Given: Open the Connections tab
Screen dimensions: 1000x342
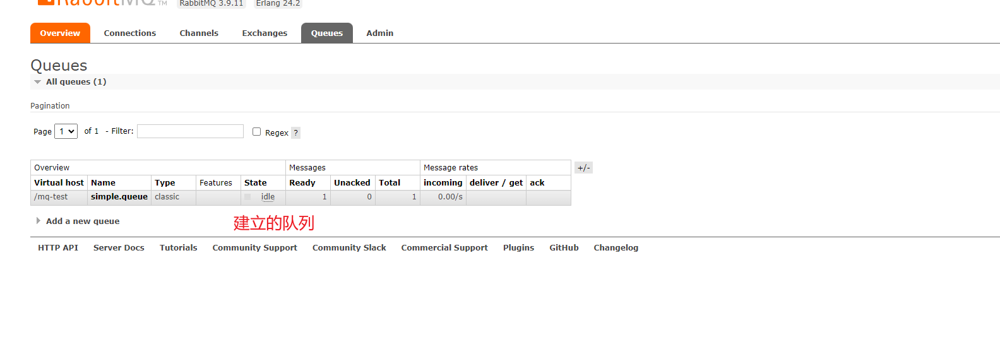Looking at the screenshot, I should (x=129, y=33).
